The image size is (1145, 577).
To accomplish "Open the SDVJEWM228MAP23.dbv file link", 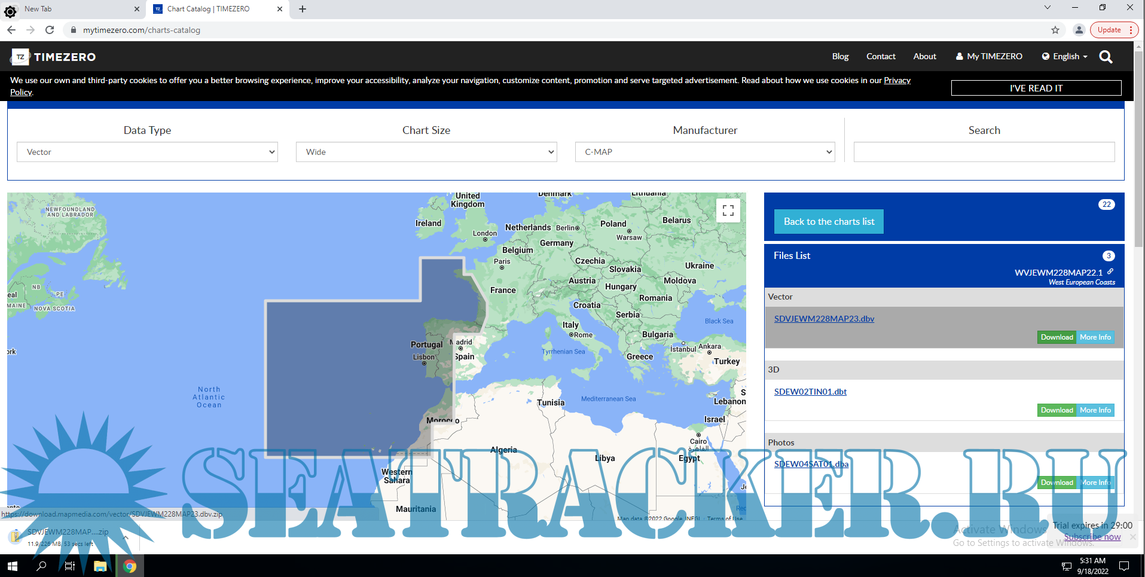I will click(824, 319).
